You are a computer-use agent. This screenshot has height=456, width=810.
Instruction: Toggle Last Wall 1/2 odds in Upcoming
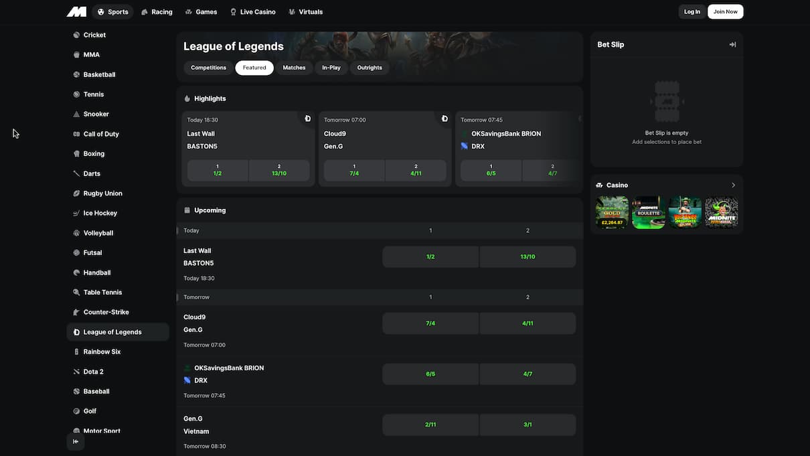[430, 257]
